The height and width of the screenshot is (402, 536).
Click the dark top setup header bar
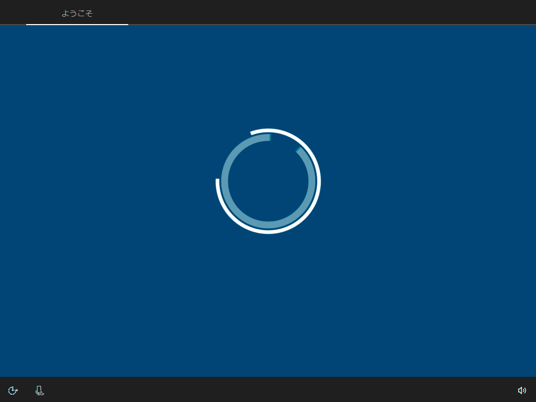(314, 12)
